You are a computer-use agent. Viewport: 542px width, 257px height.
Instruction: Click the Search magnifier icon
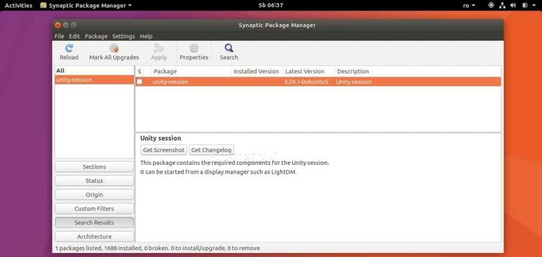229,48
